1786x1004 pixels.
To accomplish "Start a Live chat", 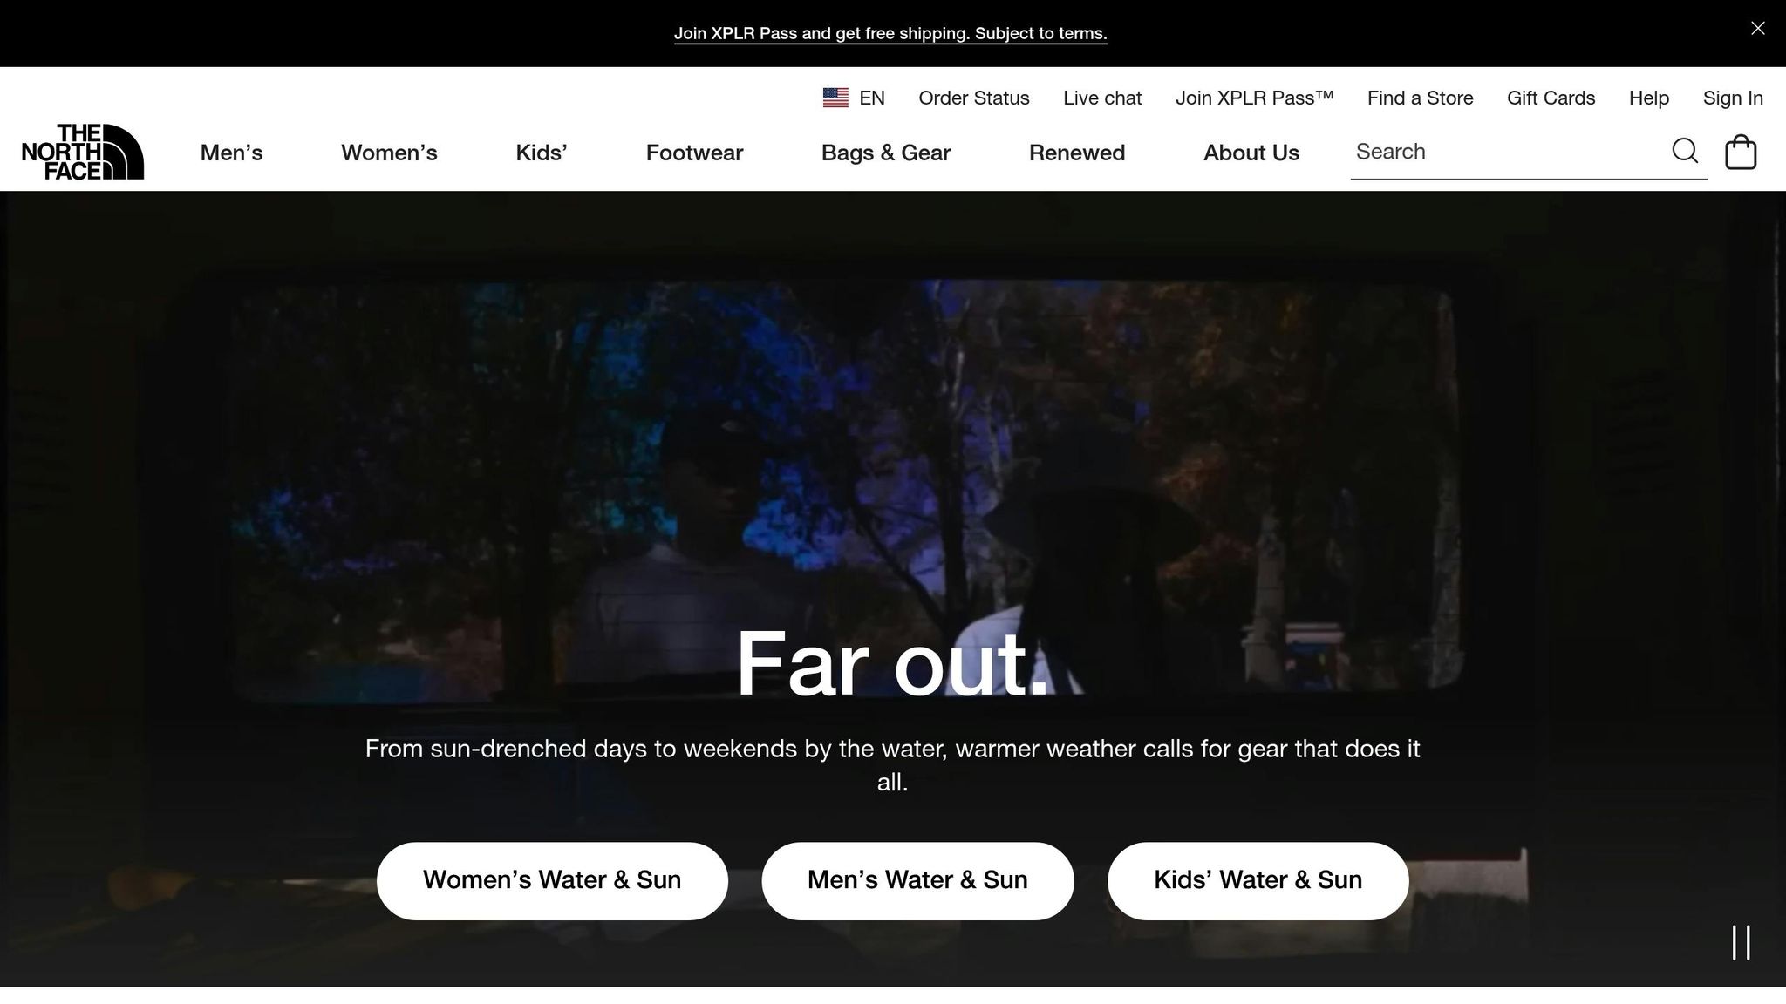I will coord(1102,98).
